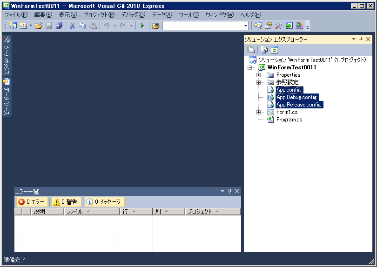This screenshot has width=377, height=267.
Task: Open the ツールボックス side tab
Action: (7, 55)
